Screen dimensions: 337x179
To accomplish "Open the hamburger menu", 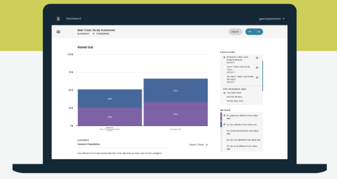I will click(58, 32).
